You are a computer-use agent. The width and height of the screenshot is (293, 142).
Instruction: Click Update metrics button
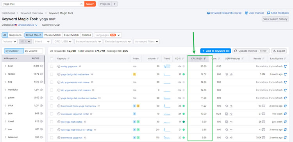coord(251,51)
